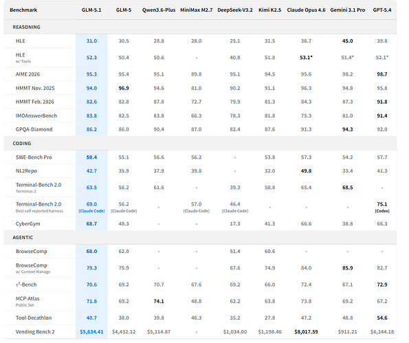Screen dimensions: 409x343
Task: Click the Benchmark column header
Action: pyautogui.click(x=23, y=10)
